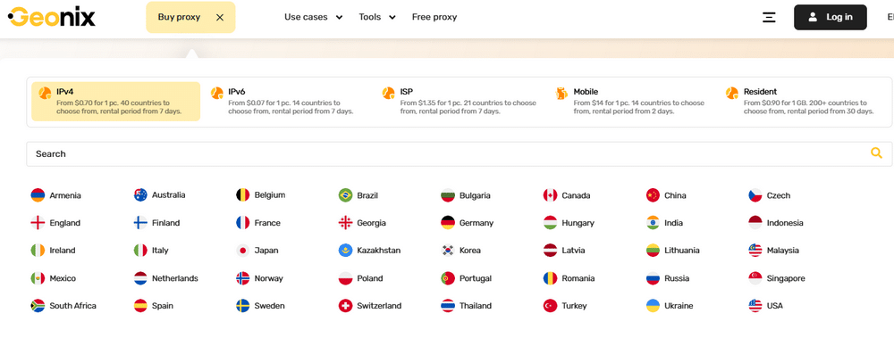This screenshot has width=894, height=338.
Task: Click the search magnifier icon
Action: click(x=876, y=153)
